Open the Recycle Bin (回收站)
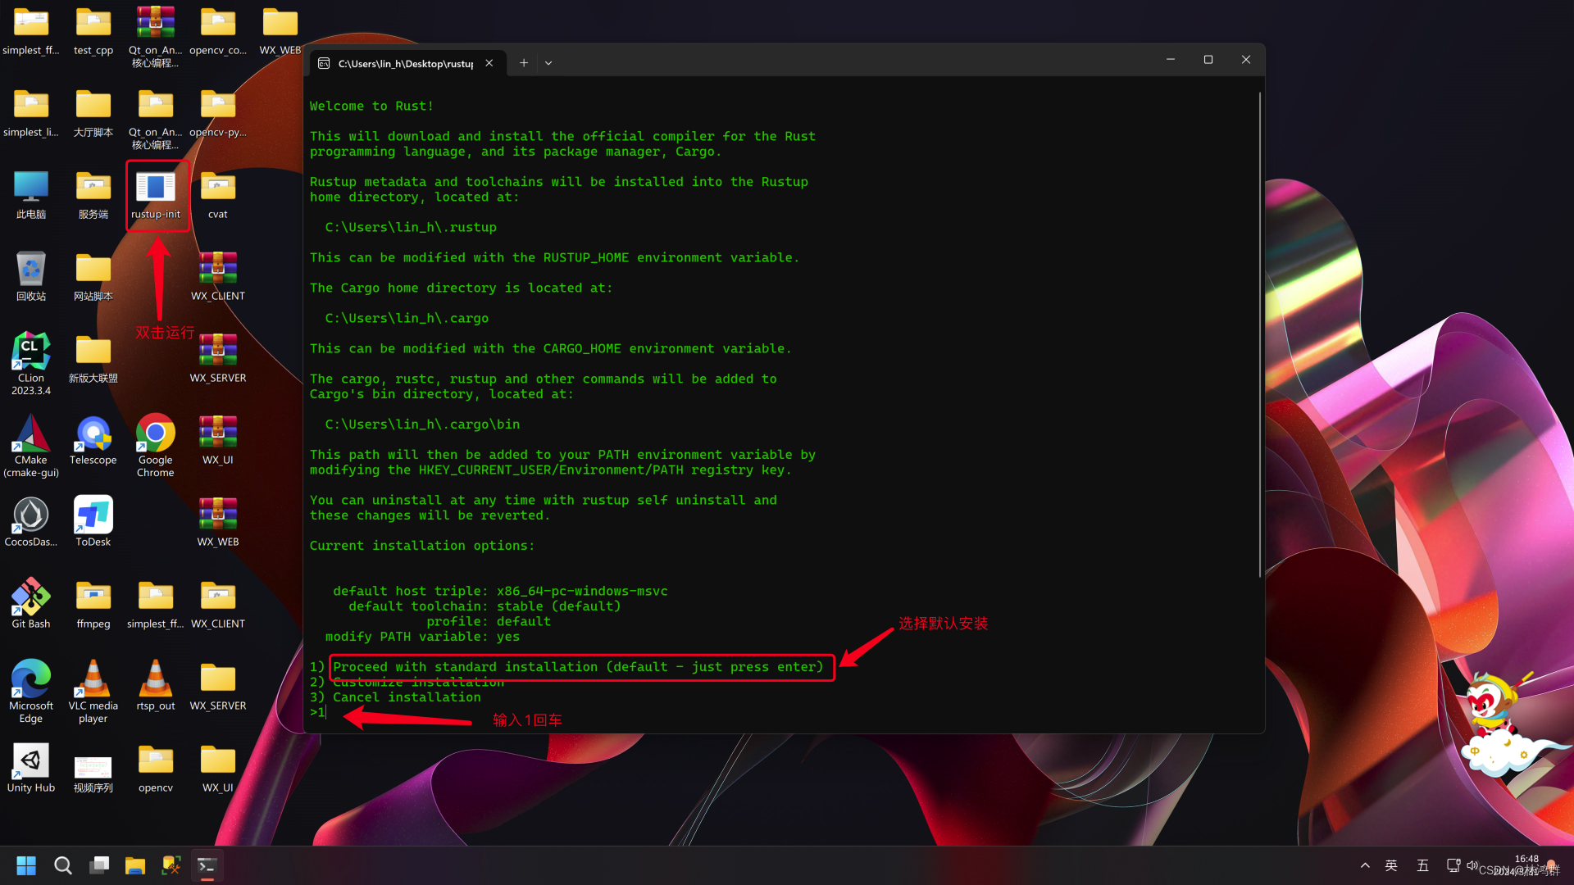1574x885 pixels. click(30, 270)
